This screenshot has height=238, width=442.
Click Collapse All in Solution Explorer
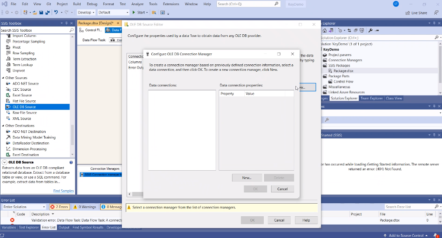(x=356, y=30)
